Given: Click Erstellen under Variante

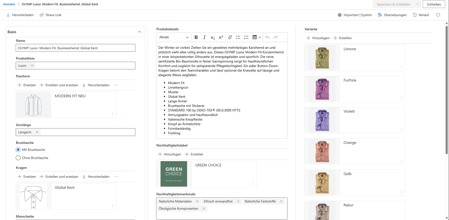Looking at the screenshot, I should [342, 38].
